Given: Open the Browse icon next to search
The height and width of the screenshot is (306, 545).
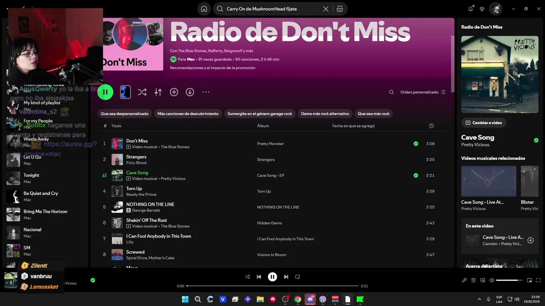Looking at the screenshot, I should tap(340, 9).
